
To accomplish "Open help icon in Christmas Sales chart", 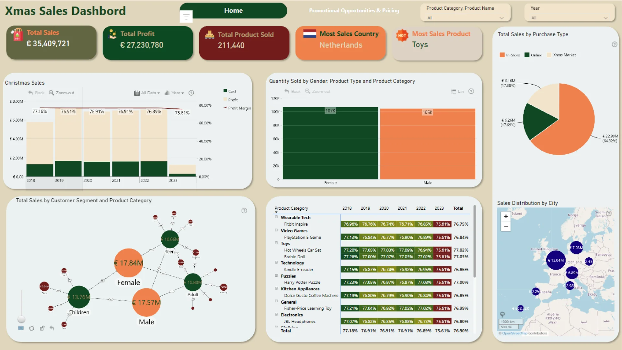I will tap(191, 93).
